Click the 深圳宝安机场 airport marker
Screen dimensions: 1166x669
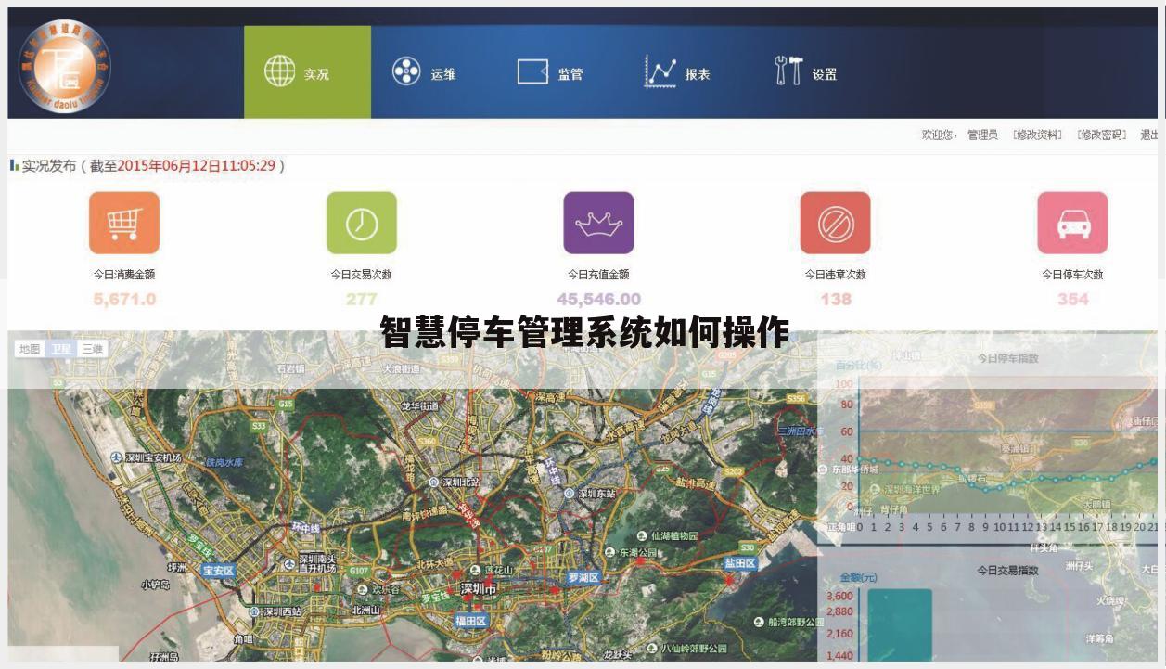click(147, 458)
